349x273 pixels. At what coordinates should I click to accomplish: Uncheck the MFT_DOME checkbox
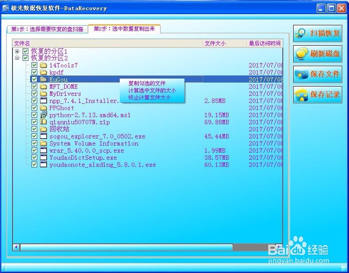(x=34, y=87)
